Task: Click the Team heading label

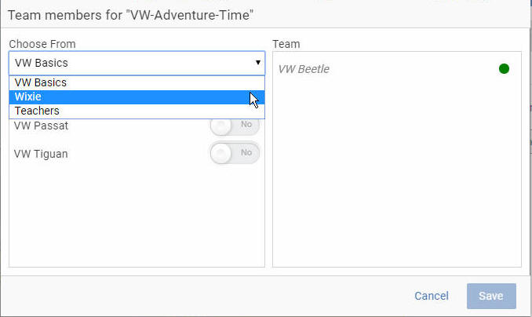Action: pyautogui.click(x=286, y=44)
